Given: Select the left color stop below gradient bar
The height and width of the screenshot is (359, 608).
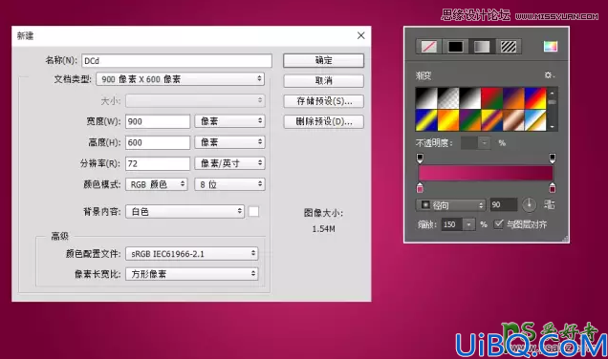Looking at the screenshot, I should tap(420, 188).
